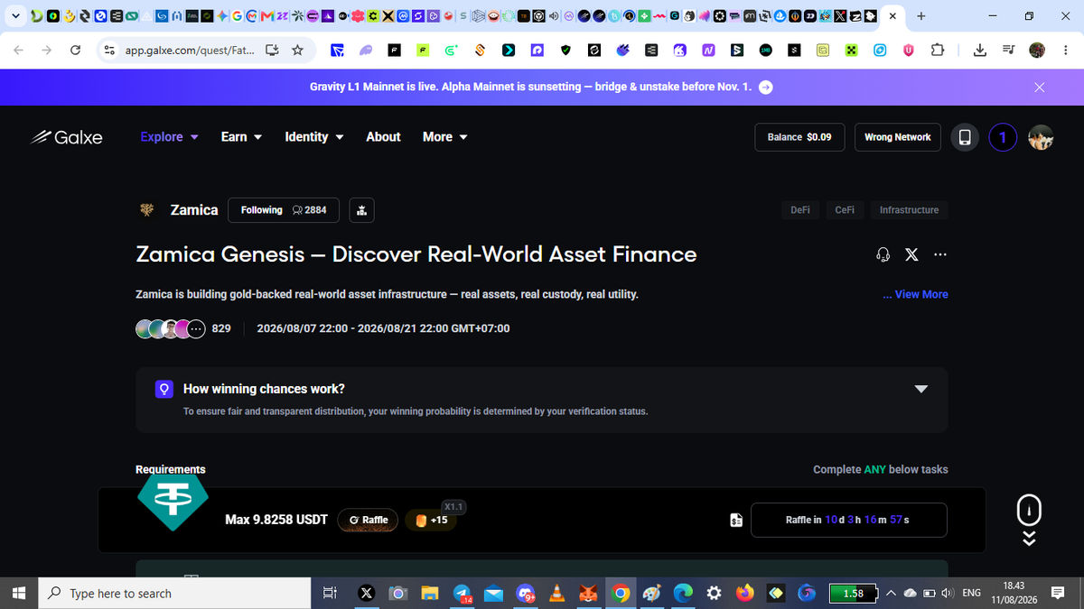1084x609 pixels.
Task: Open the Zamica space logo
Action: 146,210
